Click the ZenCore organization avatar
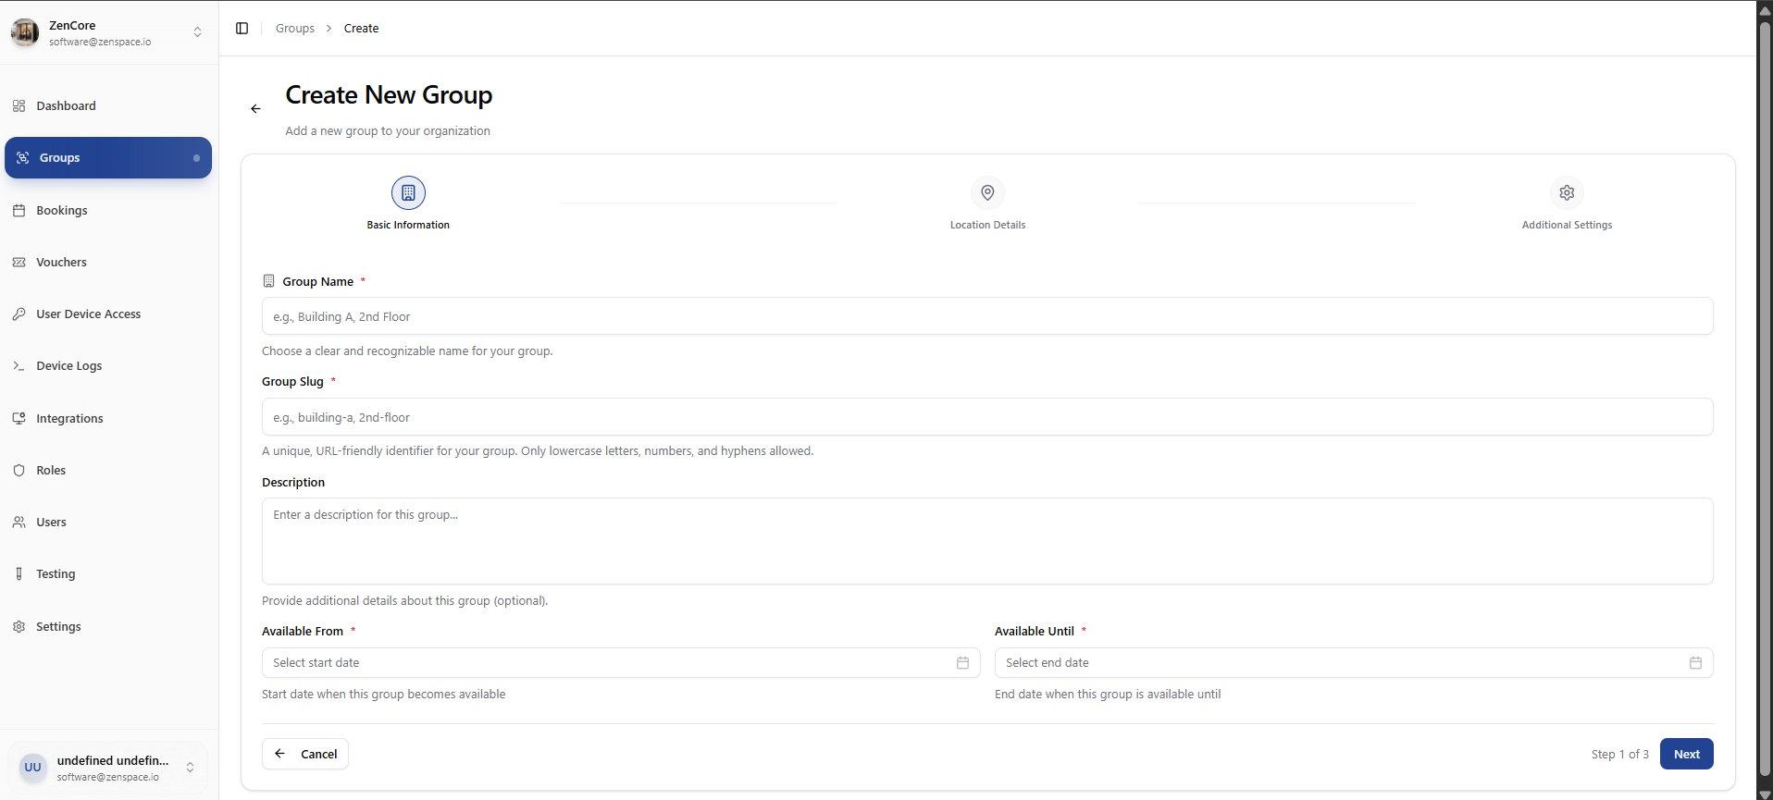 tap(25, 32)
